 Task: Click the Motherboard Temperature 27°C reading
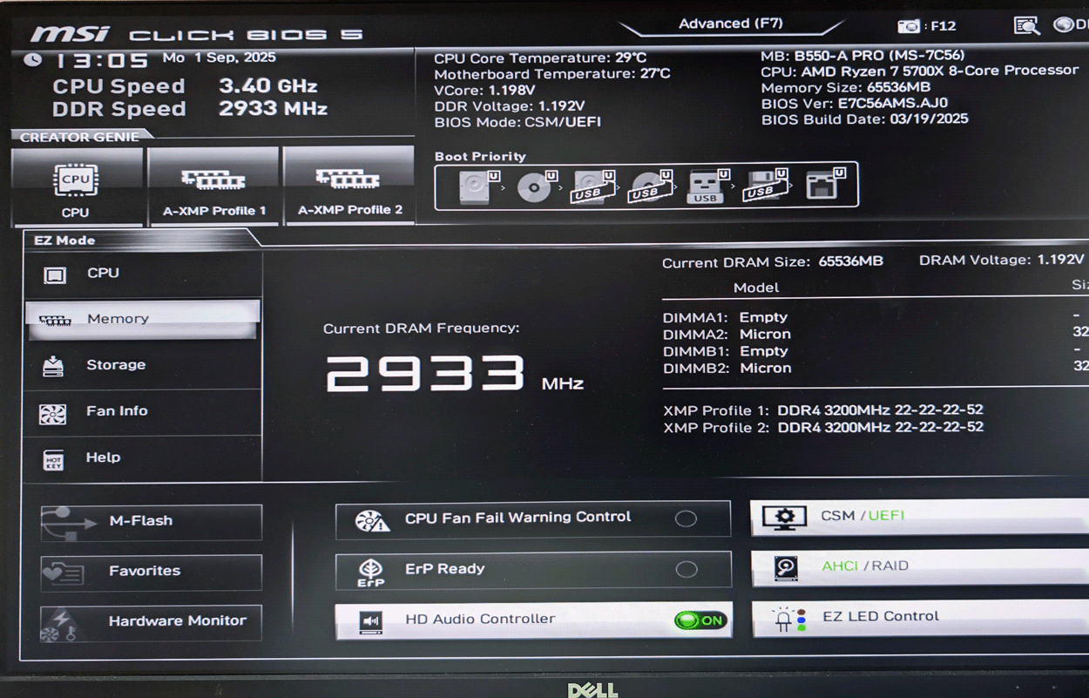552,74
